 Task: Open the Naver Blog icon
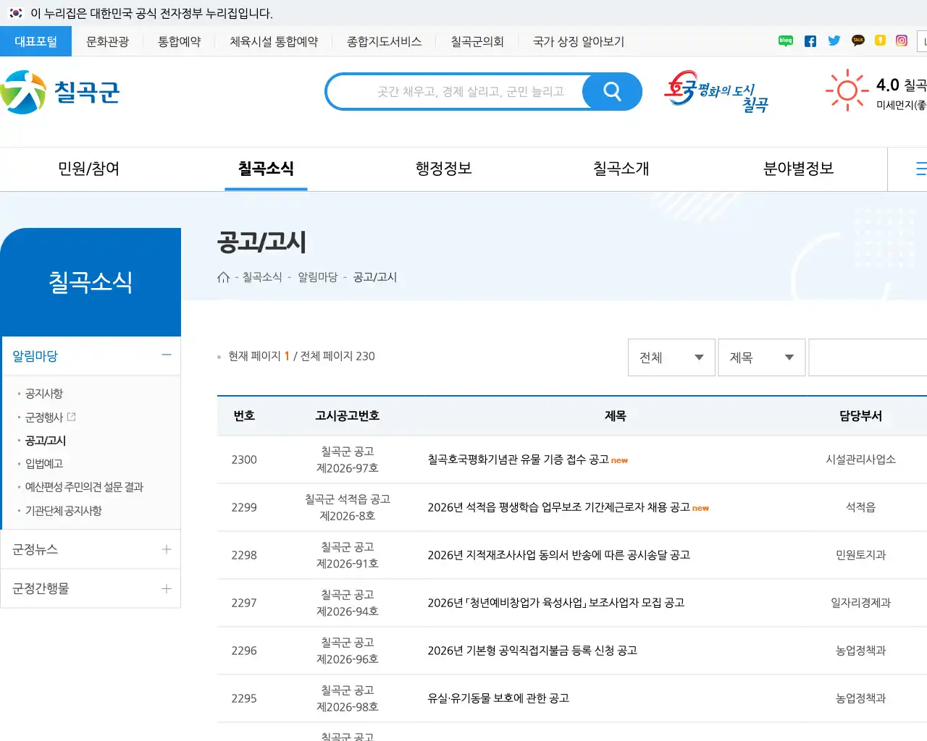(785, 41)
